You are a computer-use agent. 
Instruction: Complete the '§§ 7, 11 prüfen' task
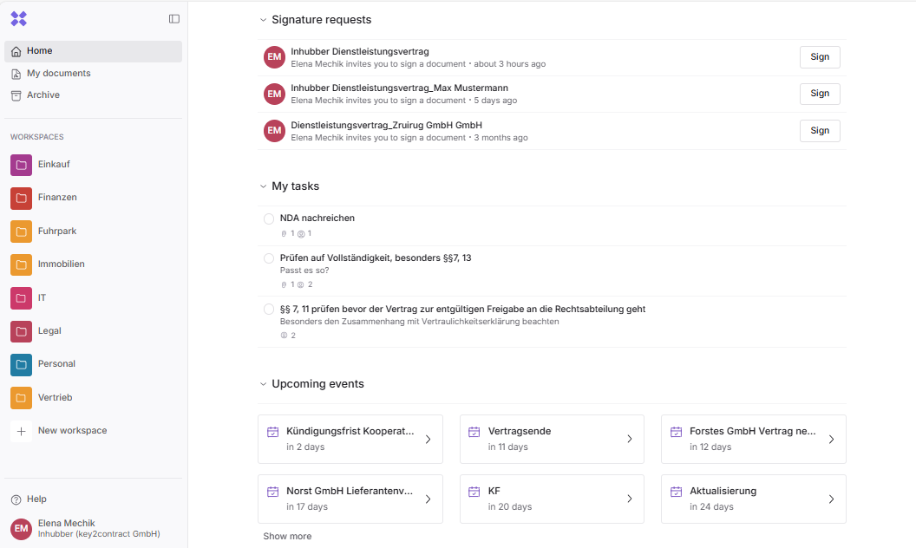tap(269, 310)
